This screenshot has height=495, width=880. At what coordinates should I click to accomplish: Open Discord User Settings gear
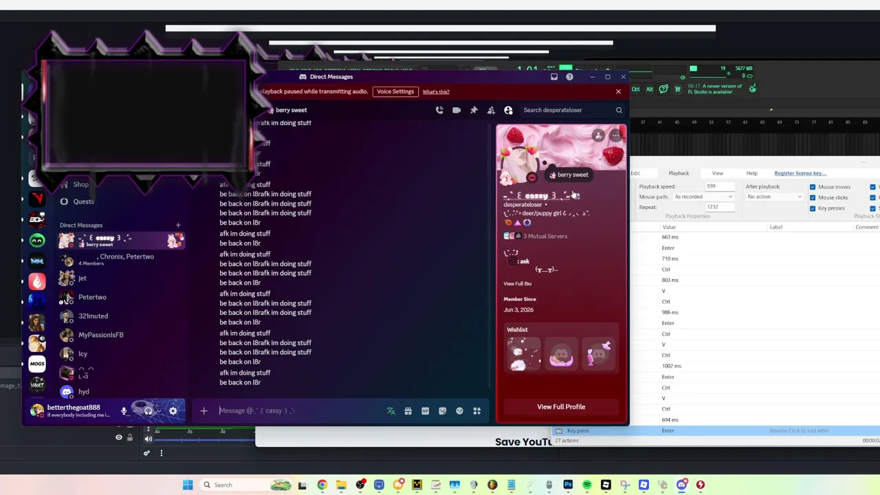click(173, 411)
